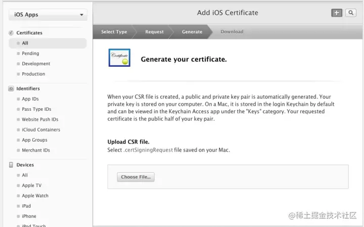Open search with the magnifier icon

point(351,13)
